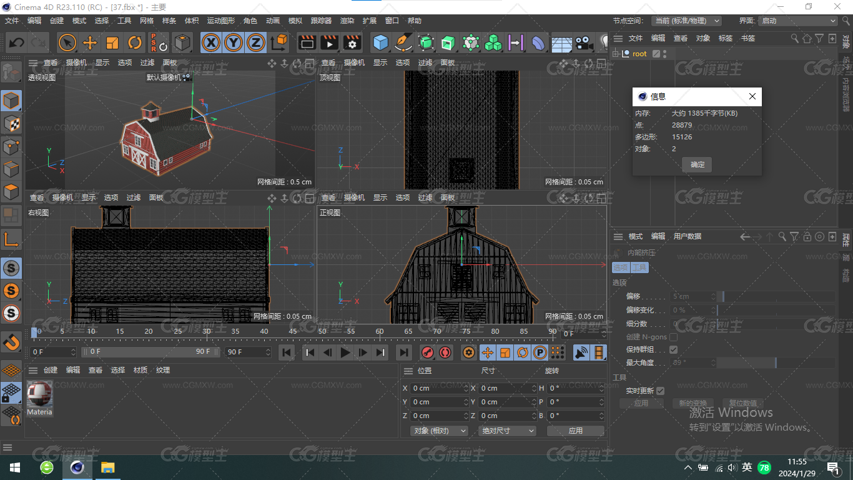
Task: Click the green Subdivision Surface generator icon
Action: pyautogui.click(x=426, y=42)
